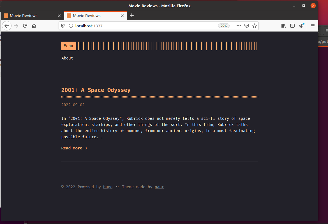Open the Firefox hamburger menu

click(x=313, y=26)
